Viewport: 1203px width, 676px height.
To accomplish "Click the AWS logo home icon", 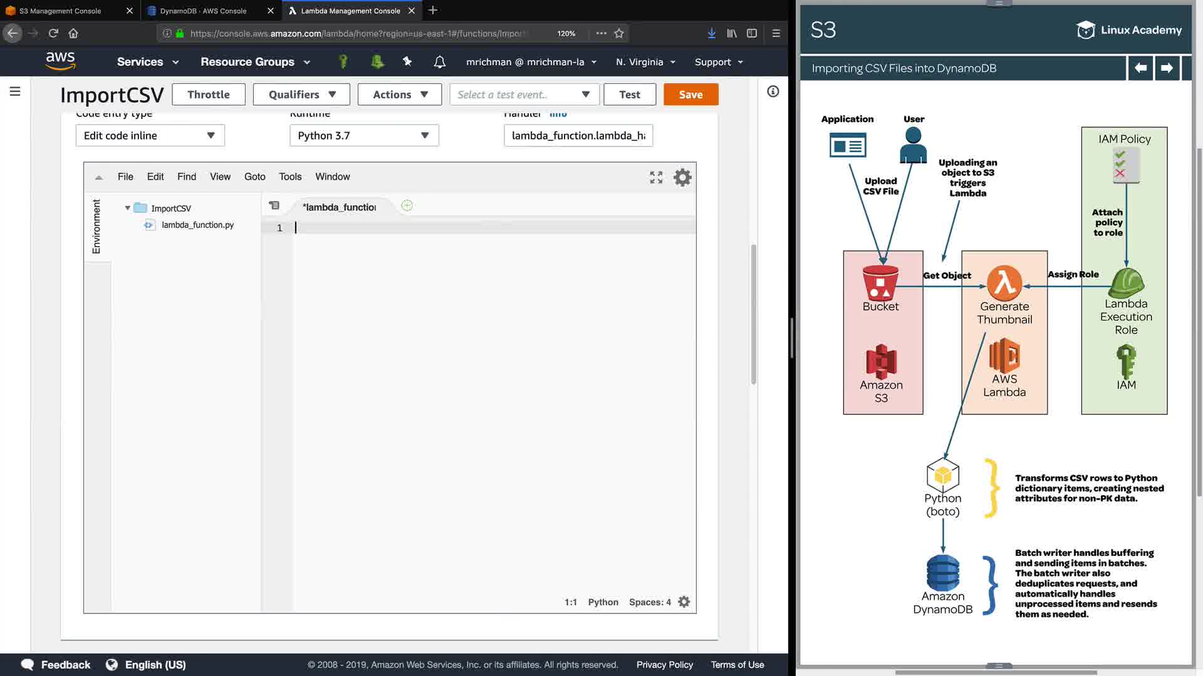I will tap(60, 61).
